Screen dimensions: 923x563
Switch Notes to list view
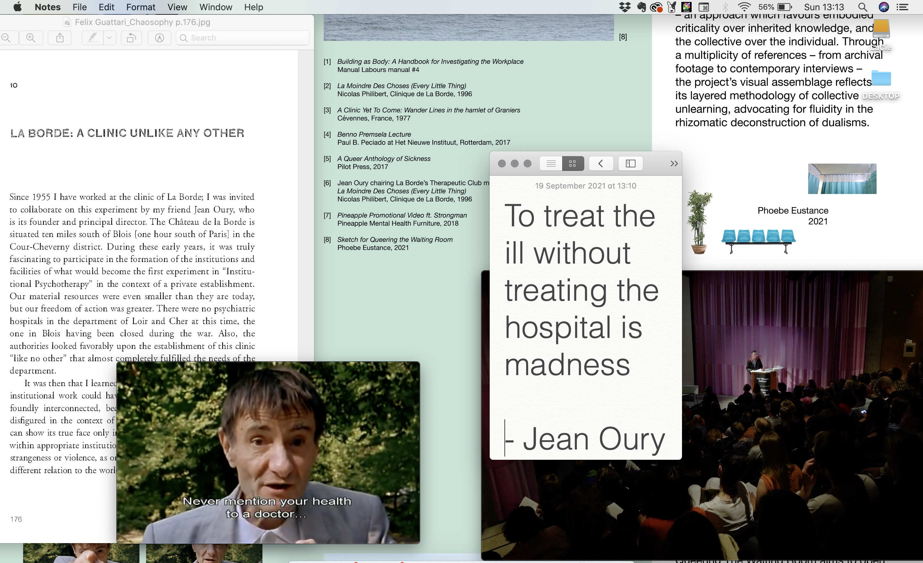pyautogui.click(x=551, y=164)
